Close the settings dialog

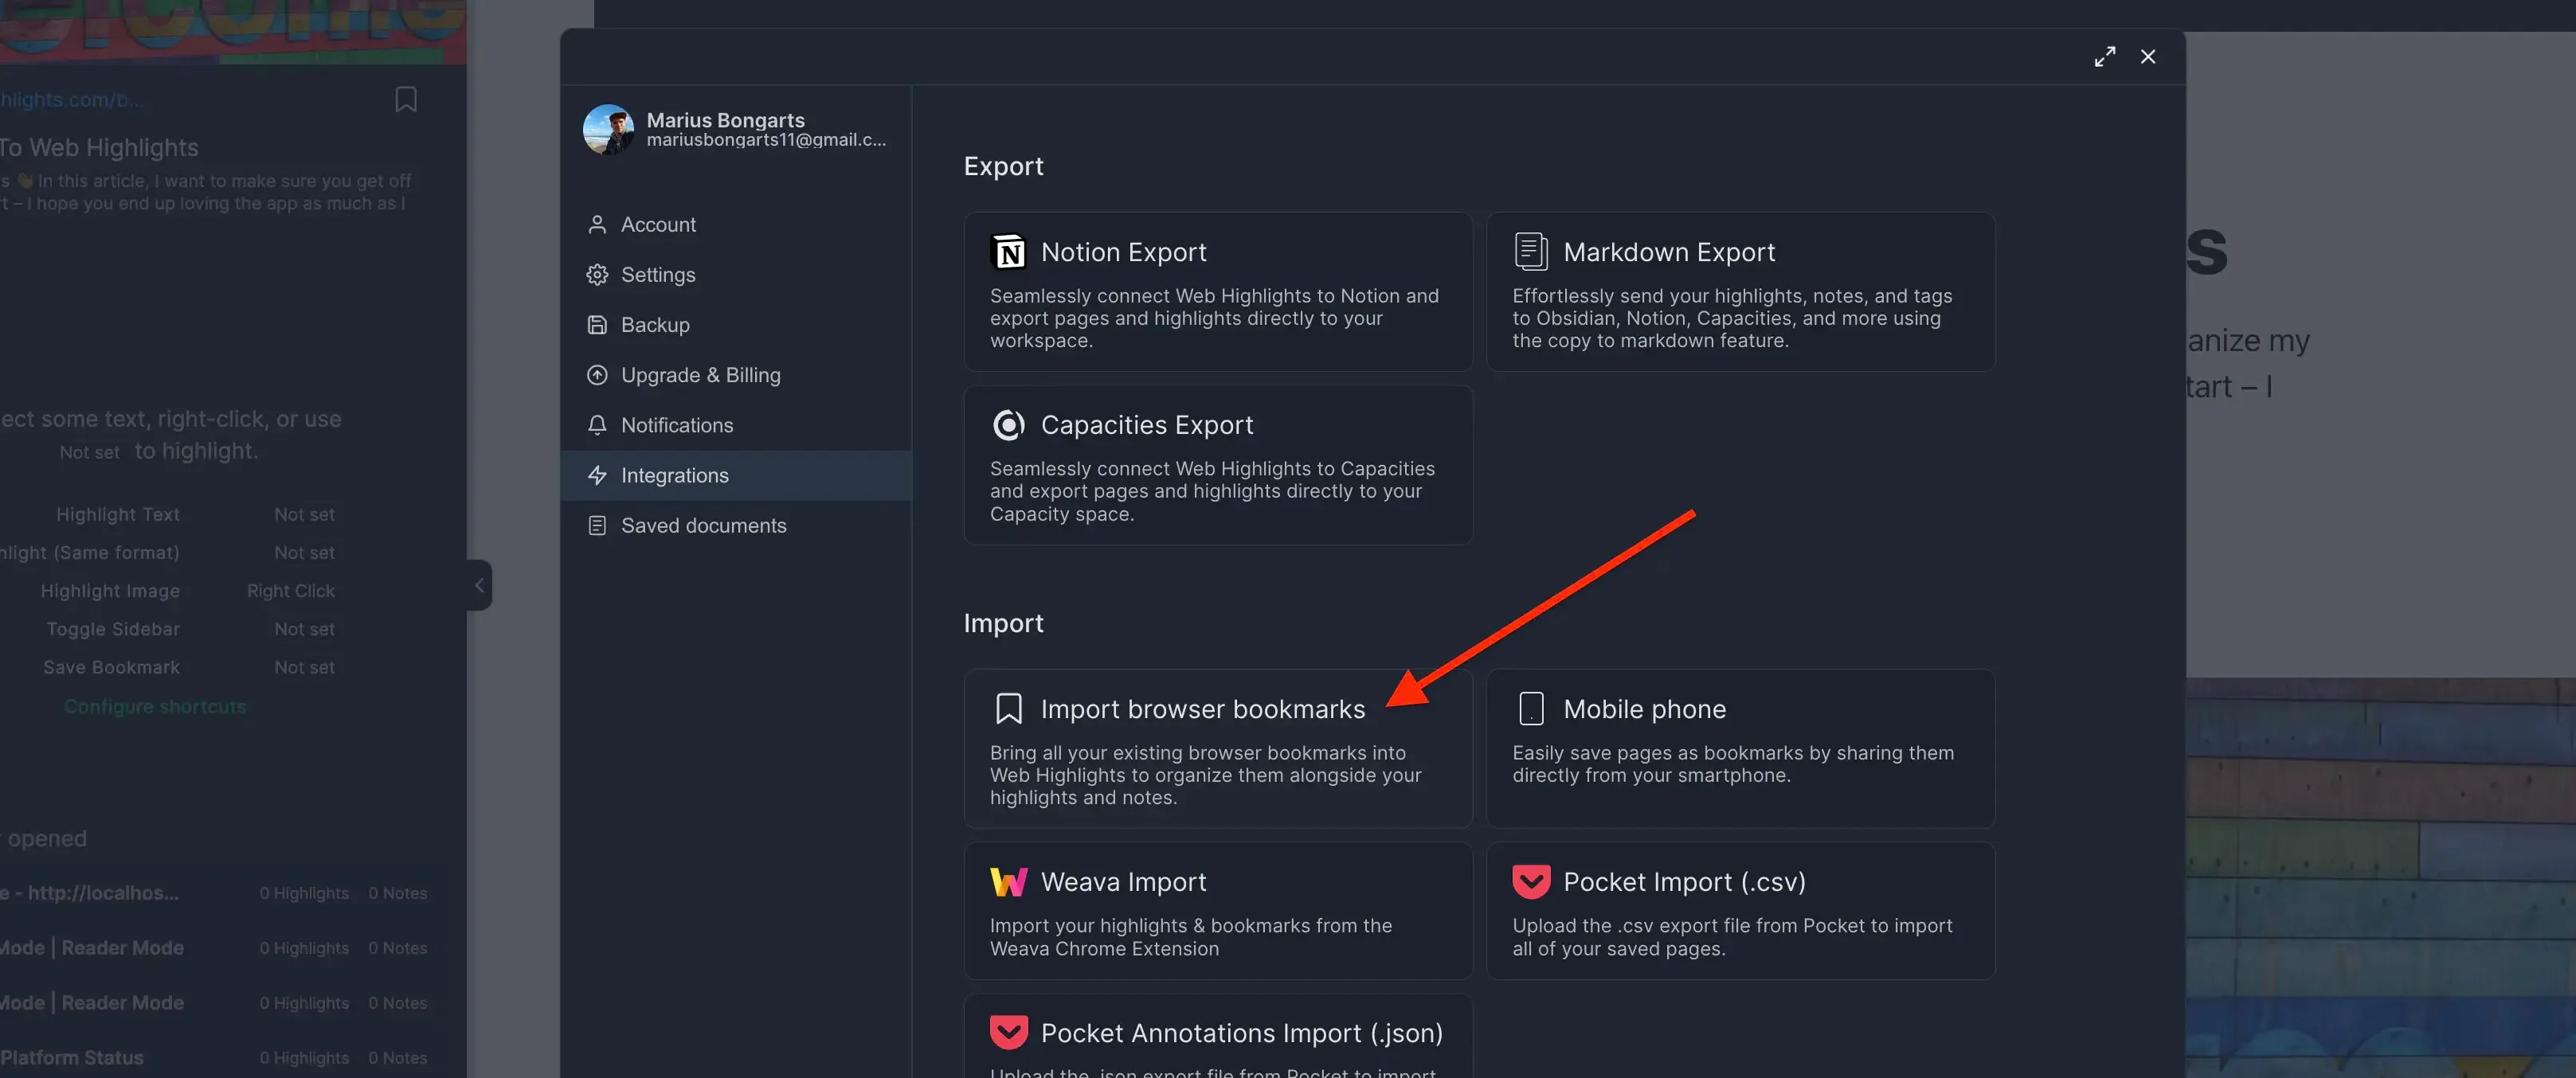click(2148, 57)
